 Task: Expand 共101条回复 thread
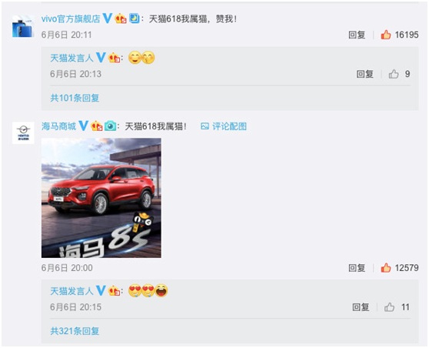click(x=75, y=98)
